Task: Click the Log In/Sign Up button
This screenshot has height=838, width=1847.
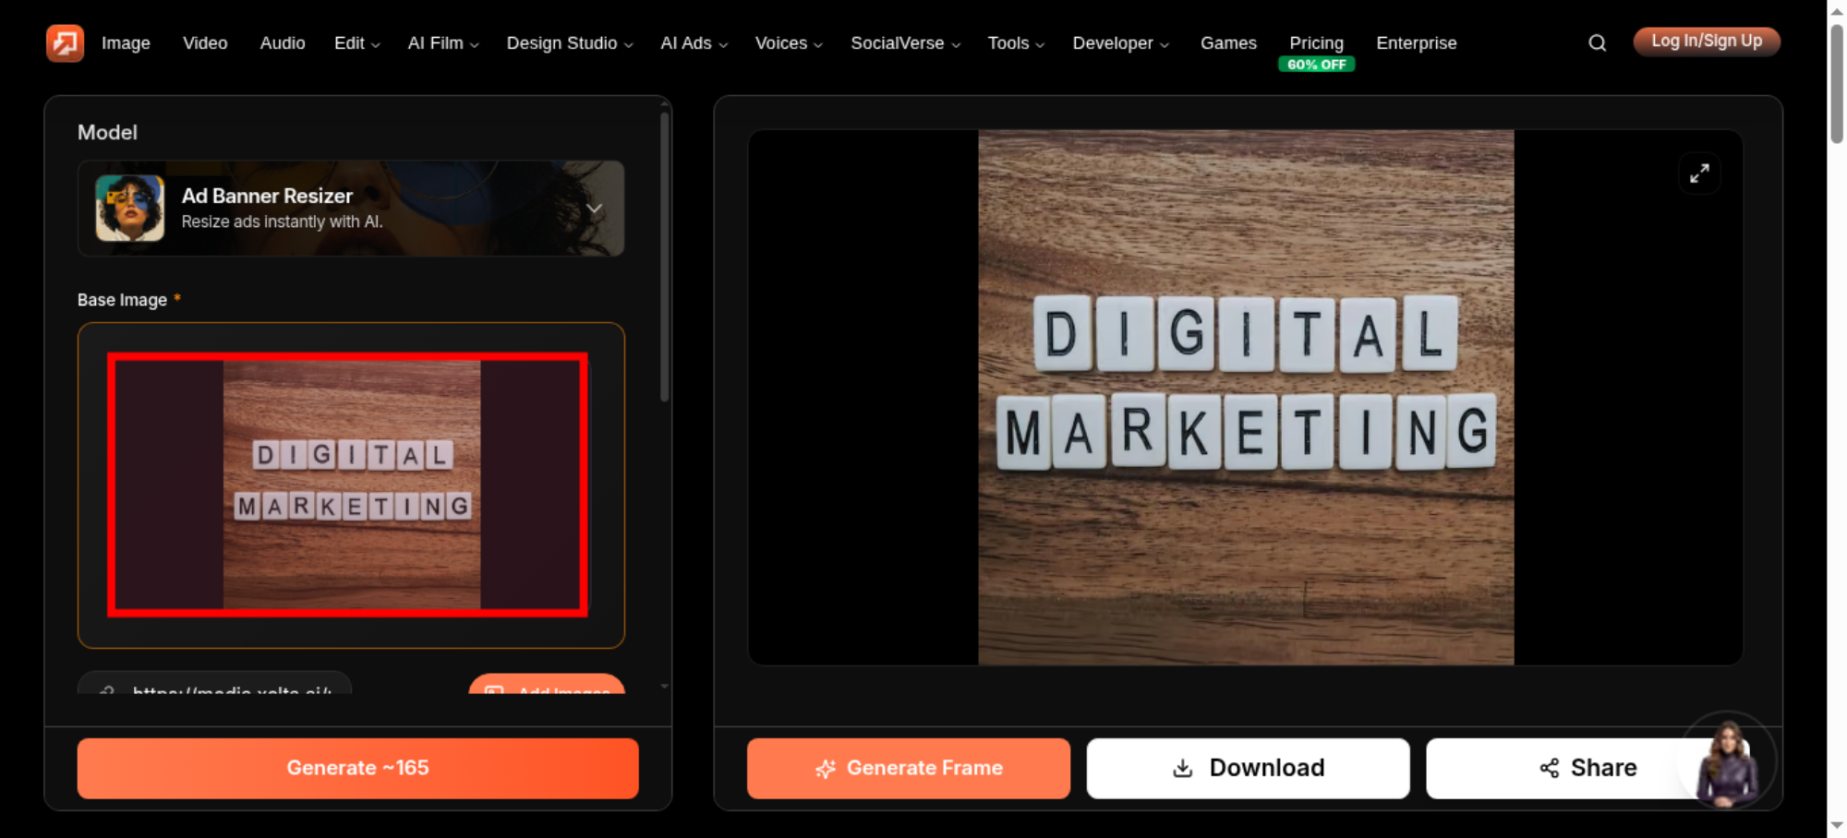Action: [x=1707, y=42]
